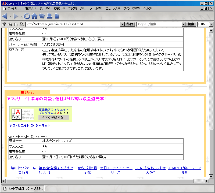This screenshot has height=193, width=215.
Task: Click the 移動 go button
Action: (x=130, y=24)
